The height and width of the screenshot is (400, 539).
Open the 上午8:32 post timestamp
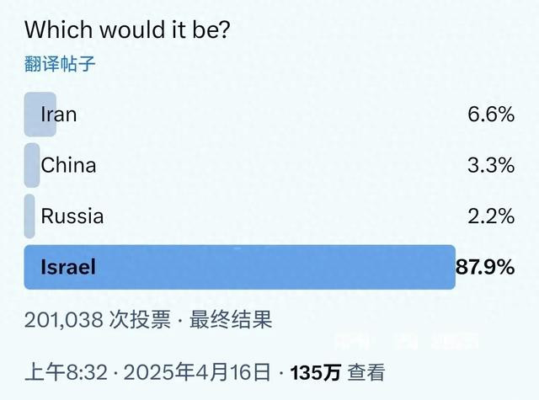coord(66,372)
